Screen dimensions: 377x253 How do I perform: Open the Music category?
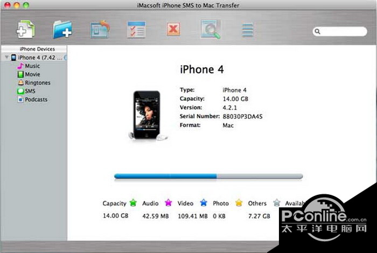[29, 66]
